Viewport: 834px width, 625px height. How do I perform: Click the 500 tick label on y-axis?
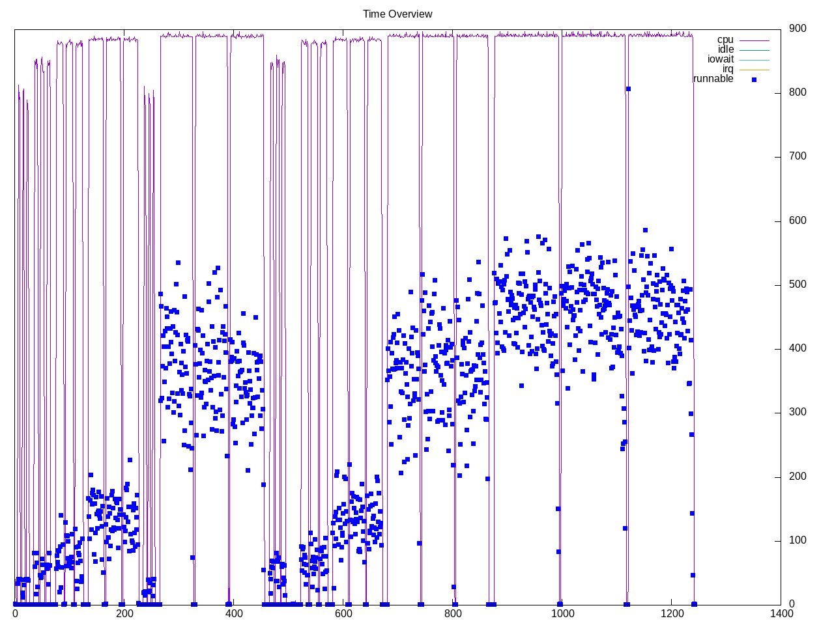[x=798, y=285]
